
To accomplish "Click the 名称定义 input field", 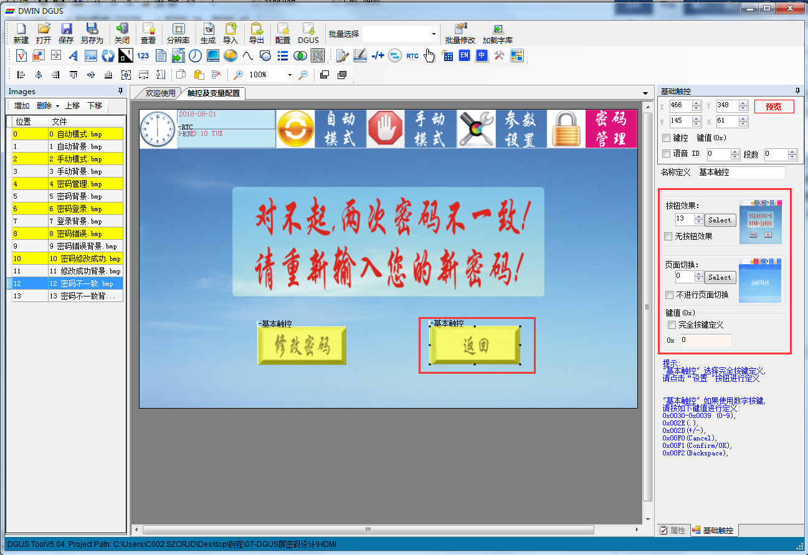I will pyautogui.click(x=741, y=173).
